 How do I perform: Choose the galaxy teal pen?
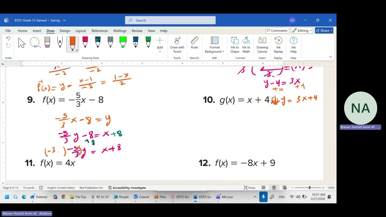(x=98, y=43)
